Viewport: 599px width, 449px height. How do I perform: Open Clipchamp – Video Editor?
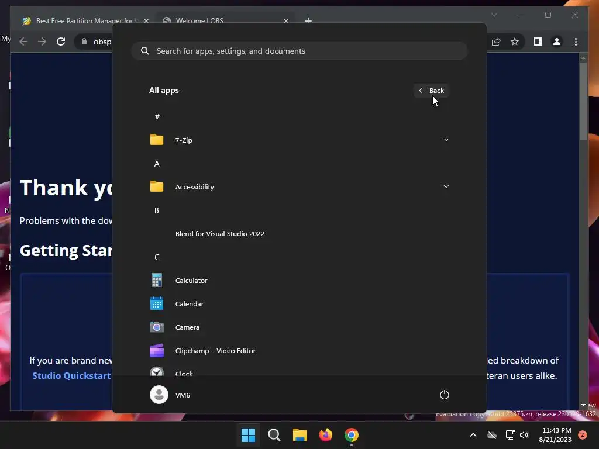[x=299, y=351]
